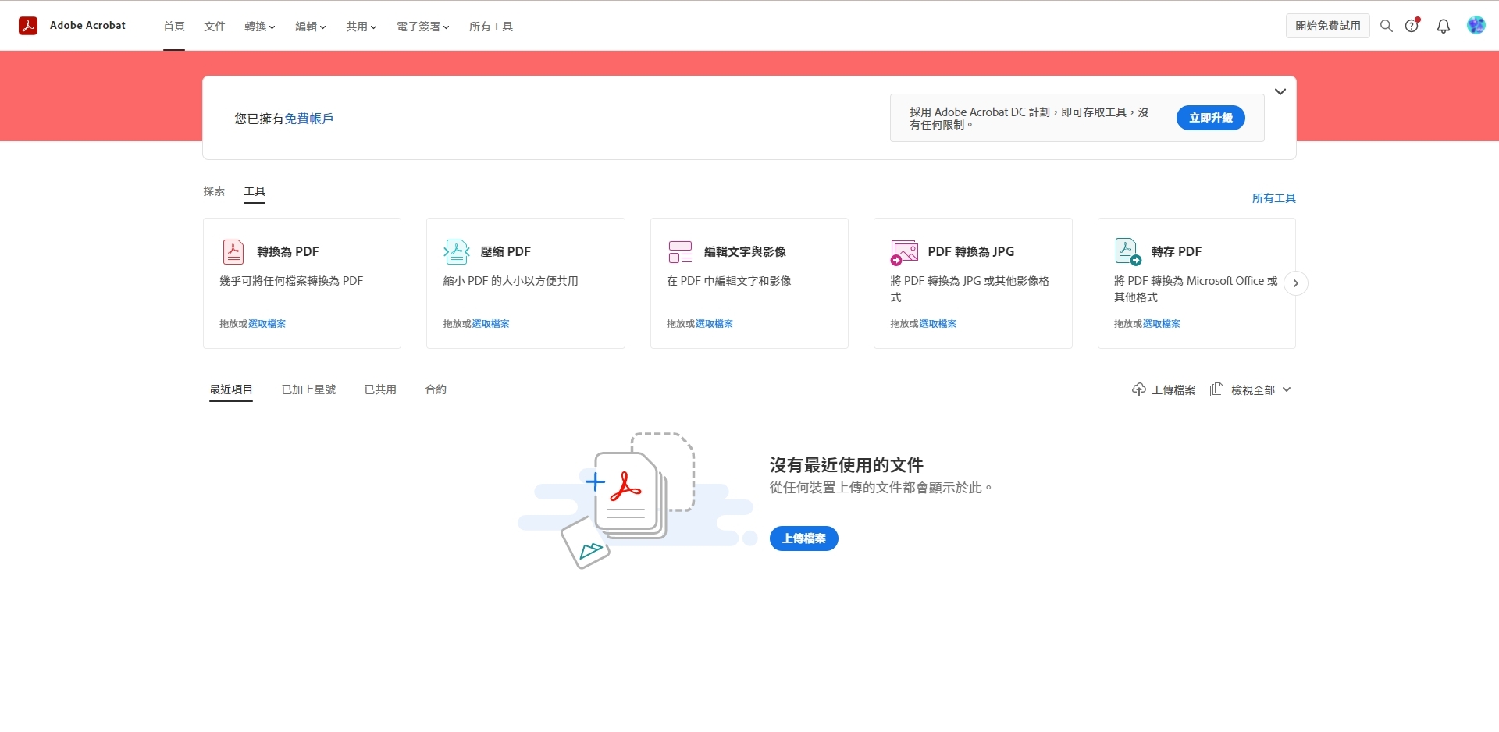Open the notifications bell icon
The image size is (1499, 732).
(x=1444, y=26)
